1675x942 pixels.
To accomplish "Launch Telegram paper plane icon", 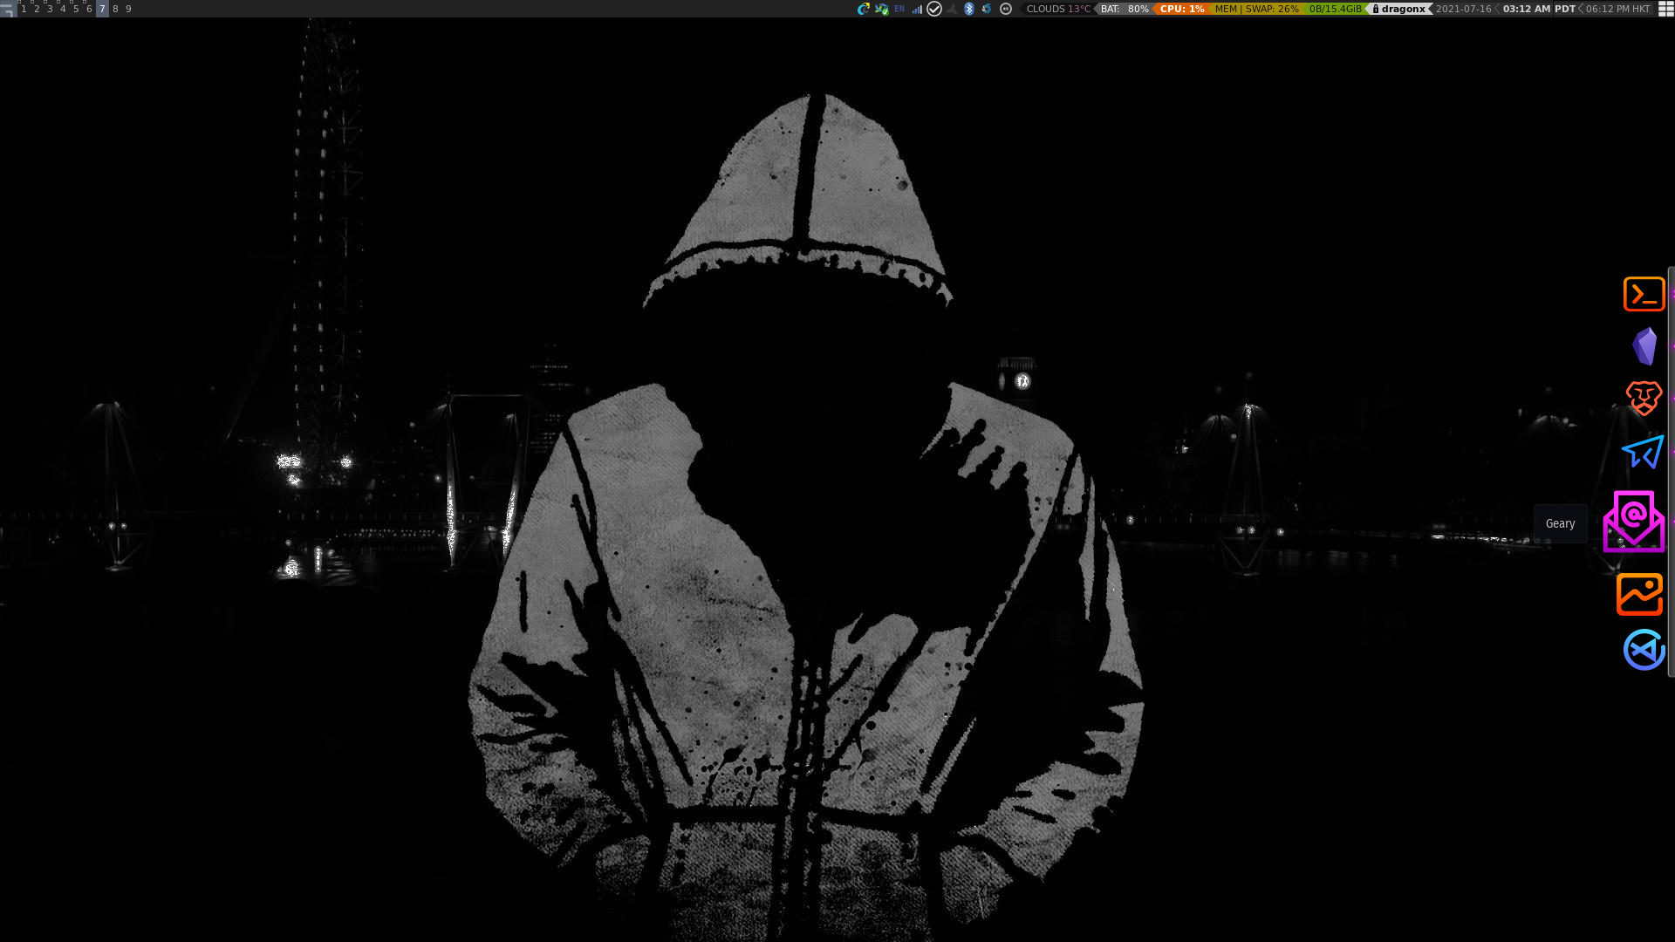I will click(1643, 452).
